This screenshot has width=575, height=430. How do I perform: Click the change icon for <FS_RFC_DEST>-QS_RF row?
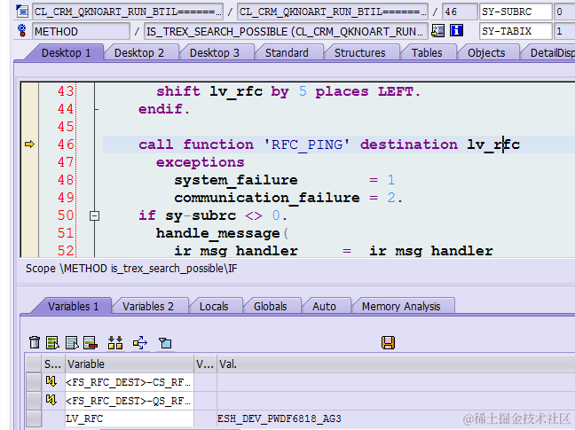[x=51, y=400]
